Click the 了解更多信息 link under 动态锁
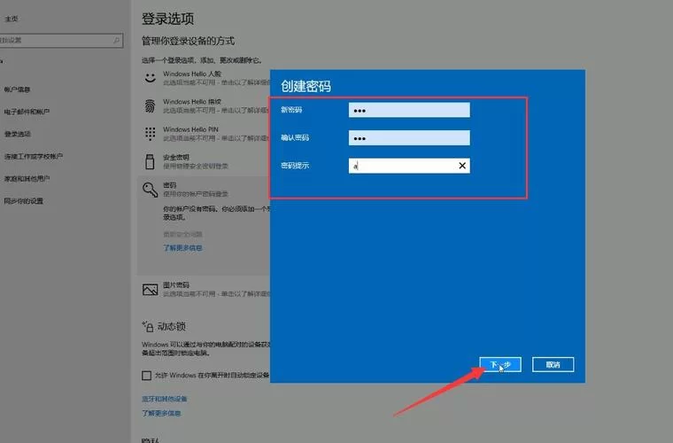 tap(161, 414)
